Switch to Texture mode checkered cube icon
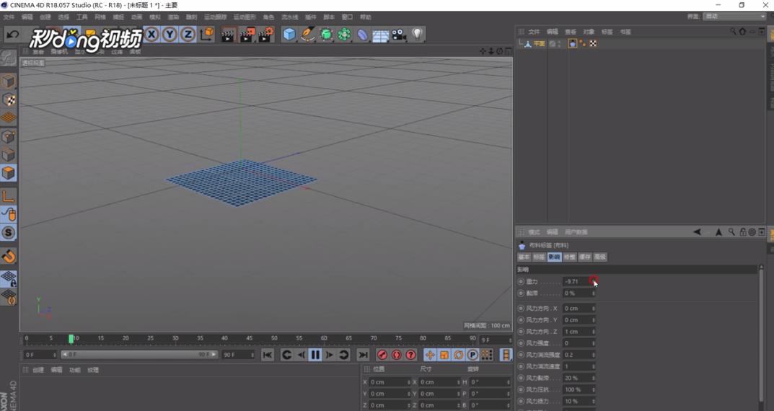This screenshot has width=774, height=411. (9, 100)
